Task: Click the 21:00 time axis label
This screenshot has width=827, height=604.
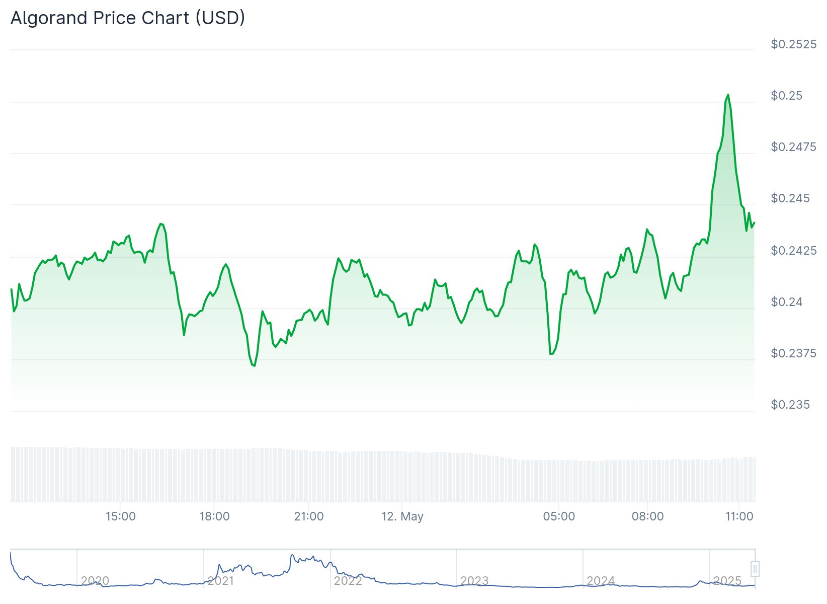Action: [x=308, y=516]
